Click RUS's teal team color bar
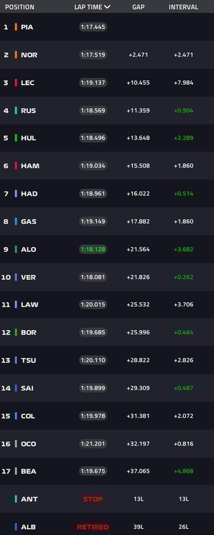This screenshot has width=214, height=535. point(15,110)
